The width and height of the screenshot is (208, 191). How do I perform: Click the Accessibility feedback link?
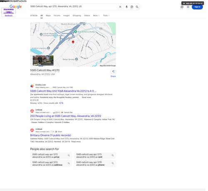tap(9, 14)
